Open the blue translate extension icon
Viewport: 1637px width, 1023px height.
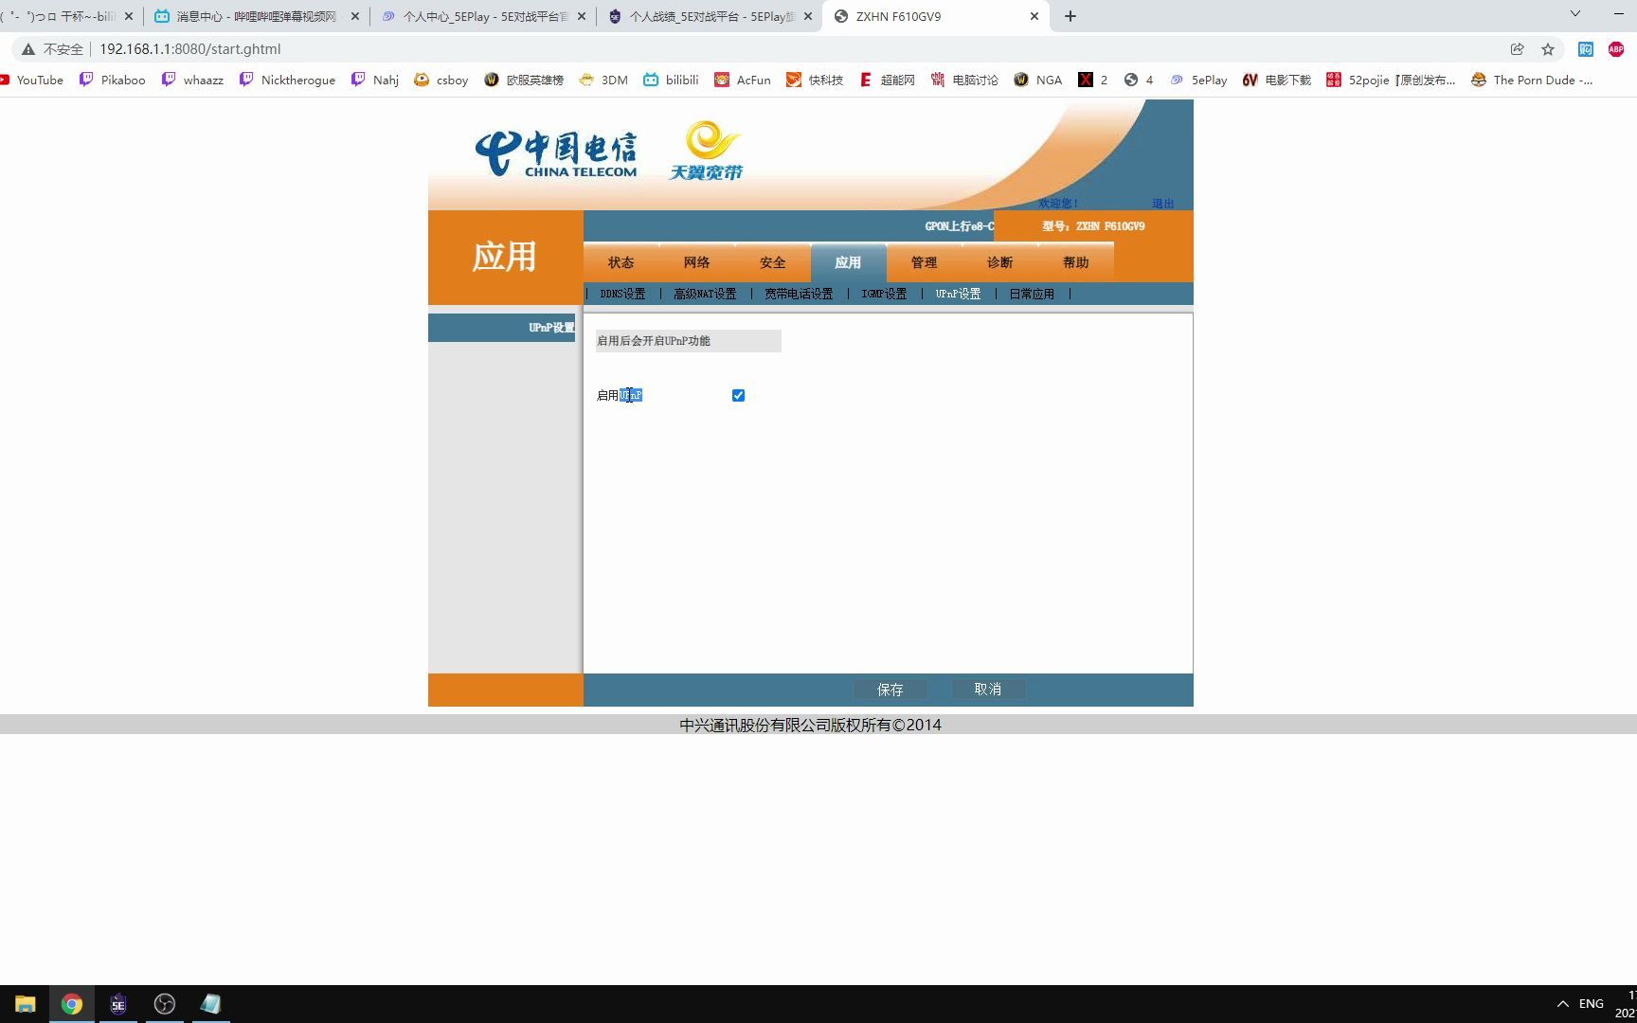1586,49
